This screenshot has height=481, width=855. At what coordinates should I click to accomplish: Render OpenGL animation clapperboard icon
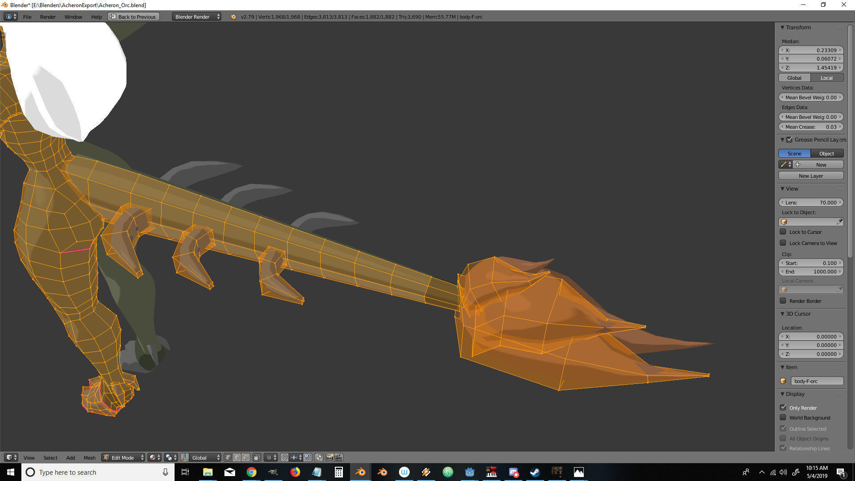[338, 457]
